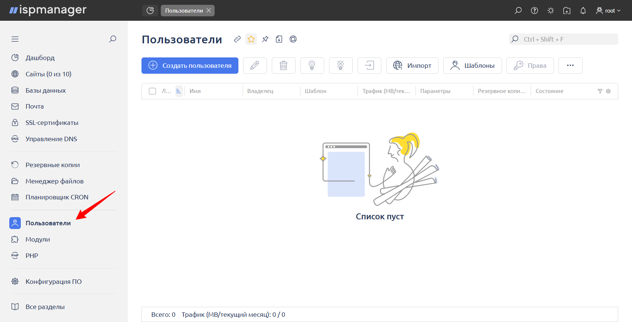Close the Пользователи tab

coord(209,10)
